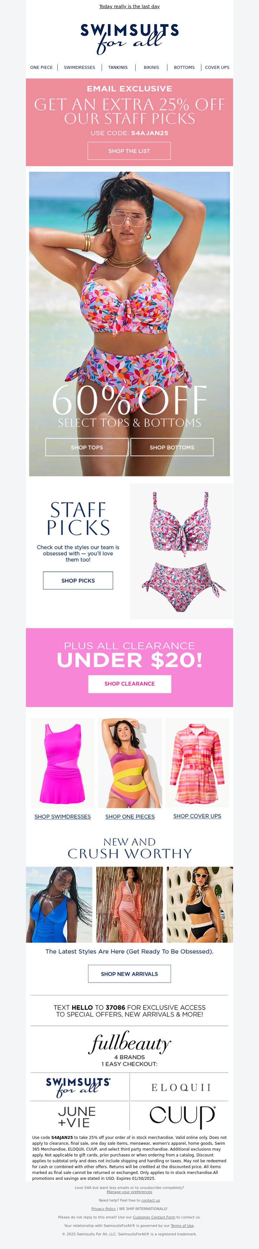Open the Privacy Policy link
This screenshot has height=1249, width=259.
pyautogui.click(x=103, y=1209)
